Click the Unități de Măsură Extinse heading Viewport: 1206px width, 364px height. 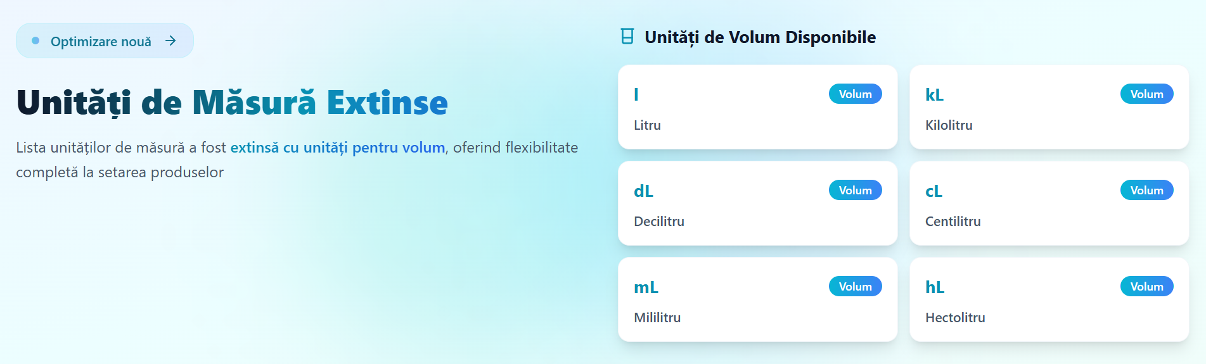click(232, 103)
